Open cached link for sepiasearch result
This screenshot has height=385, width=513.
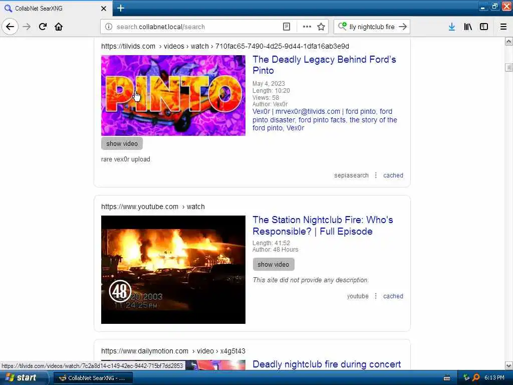(393, 175)
